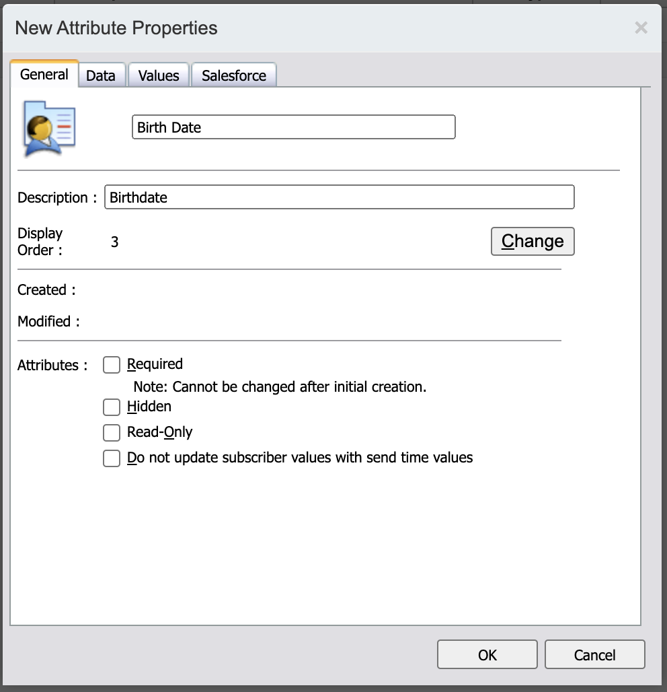Click the note about initial creation
Image resolution: width=667 pixels, height=692 pixels.
[x=280, y=386]
